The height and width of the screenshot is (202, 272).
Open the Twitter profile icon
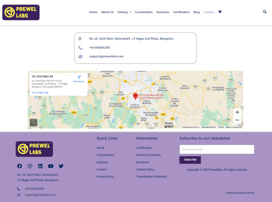coord(61,166)
